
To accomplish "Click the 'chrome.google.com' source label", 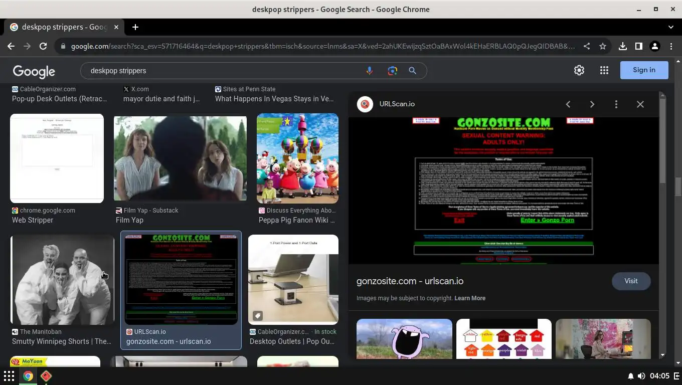I will [x=48, y=211].
